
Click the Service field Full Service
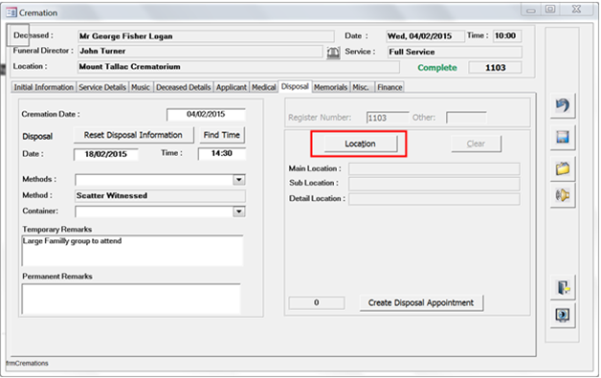[x=455, y=52]
